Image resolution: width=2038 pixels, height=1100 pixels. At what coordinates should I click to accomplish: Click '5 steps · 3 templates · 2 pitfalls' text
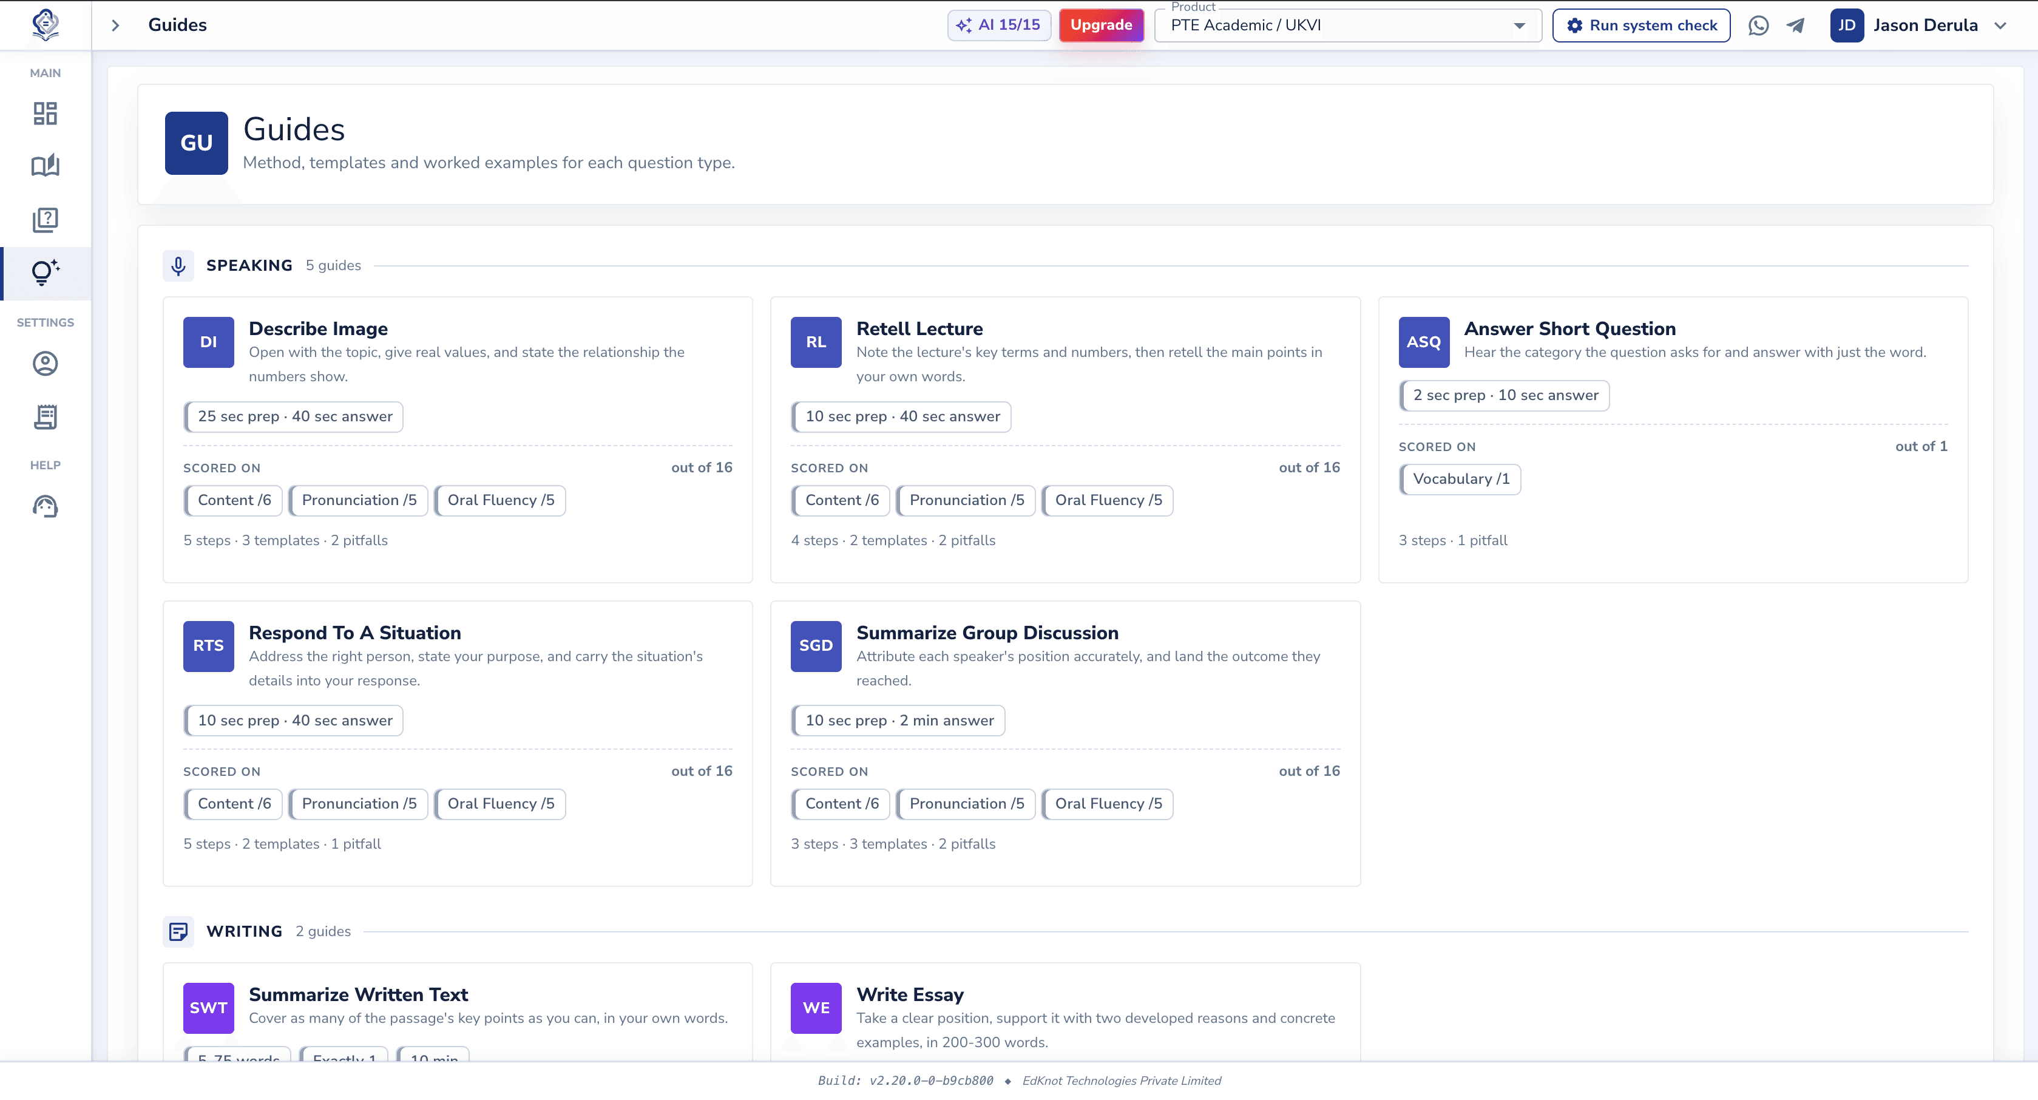(286, 540)
